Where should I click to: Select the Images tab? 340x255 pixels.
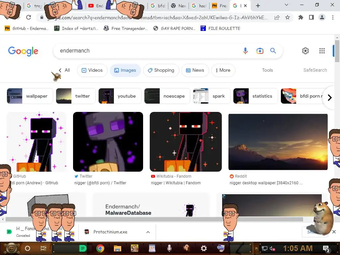[x=125, y=70]
